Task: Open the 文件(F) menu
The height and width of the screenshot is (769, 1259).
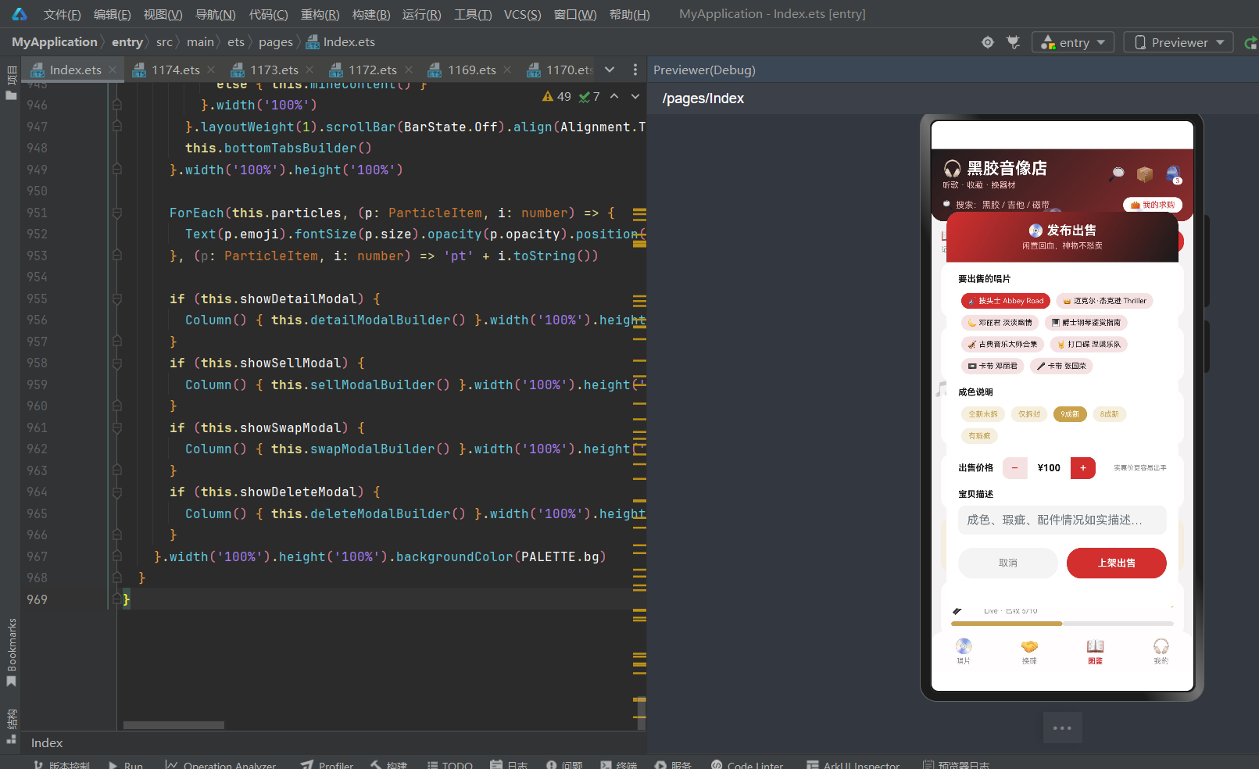Action: (x=62, y=14)
